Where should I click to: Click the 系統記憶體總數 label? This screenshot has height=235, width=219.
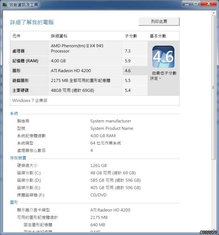click(31, 136)
